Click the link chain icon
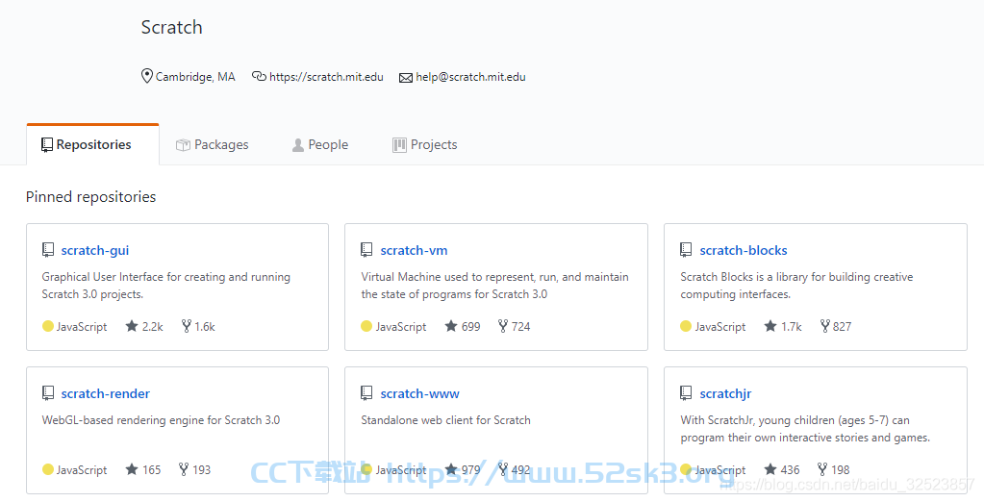This screenshot has width=984, height=502. 259,76
